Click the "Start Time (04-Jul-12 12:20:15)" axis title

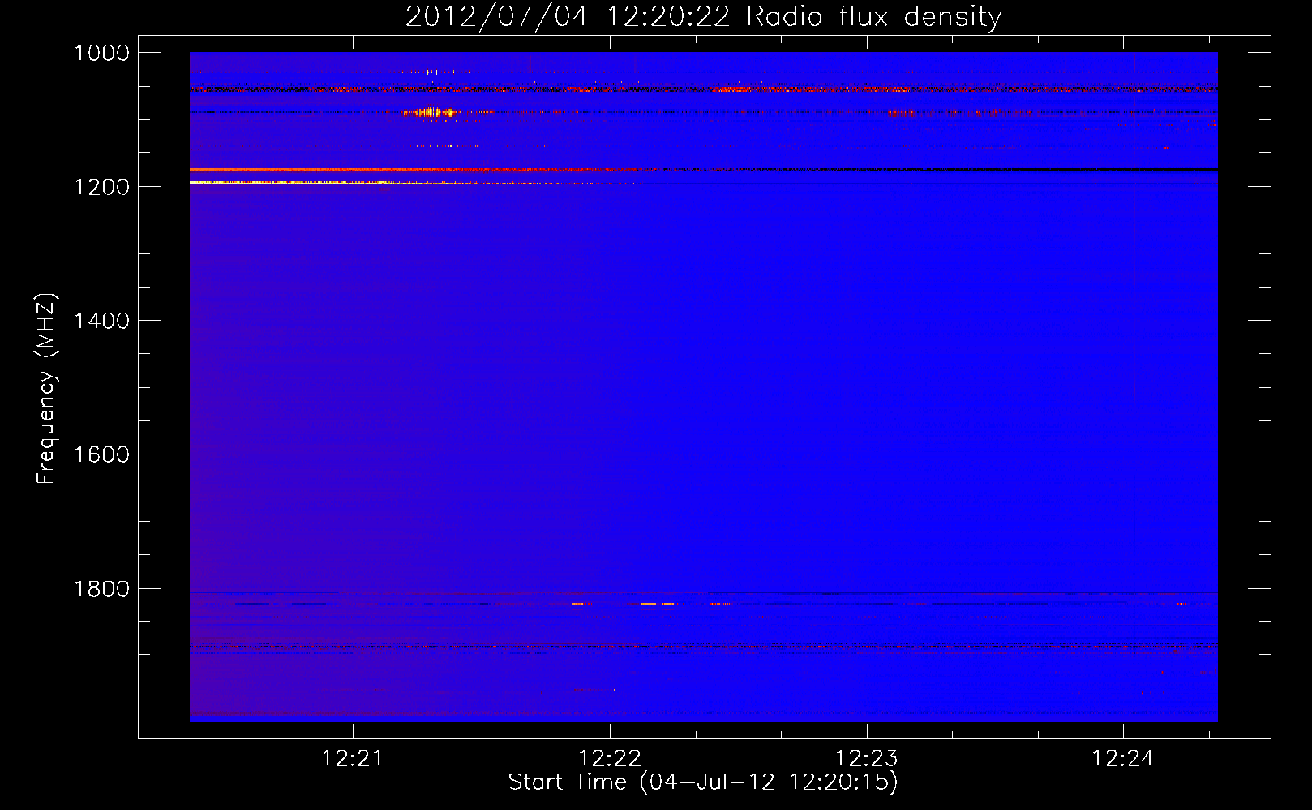pos(703,782)
